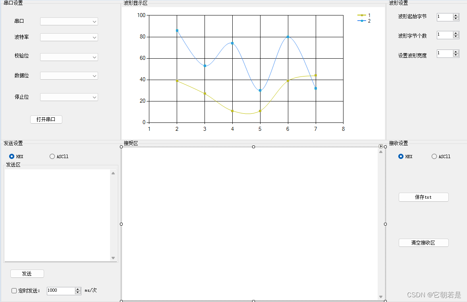Click series 1 data point at x=7
The width and height of the screenshot is (467, 302).
pyautogui.click(x=316, y=75)
